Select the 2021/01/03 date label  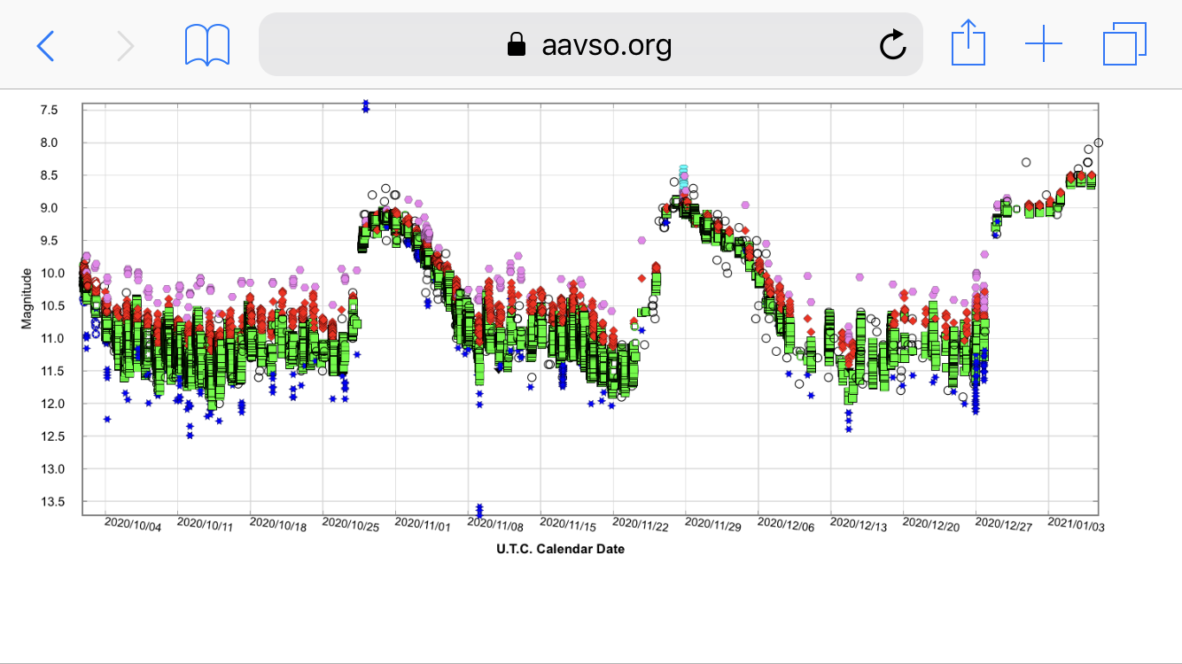[x=1076, y=525]
